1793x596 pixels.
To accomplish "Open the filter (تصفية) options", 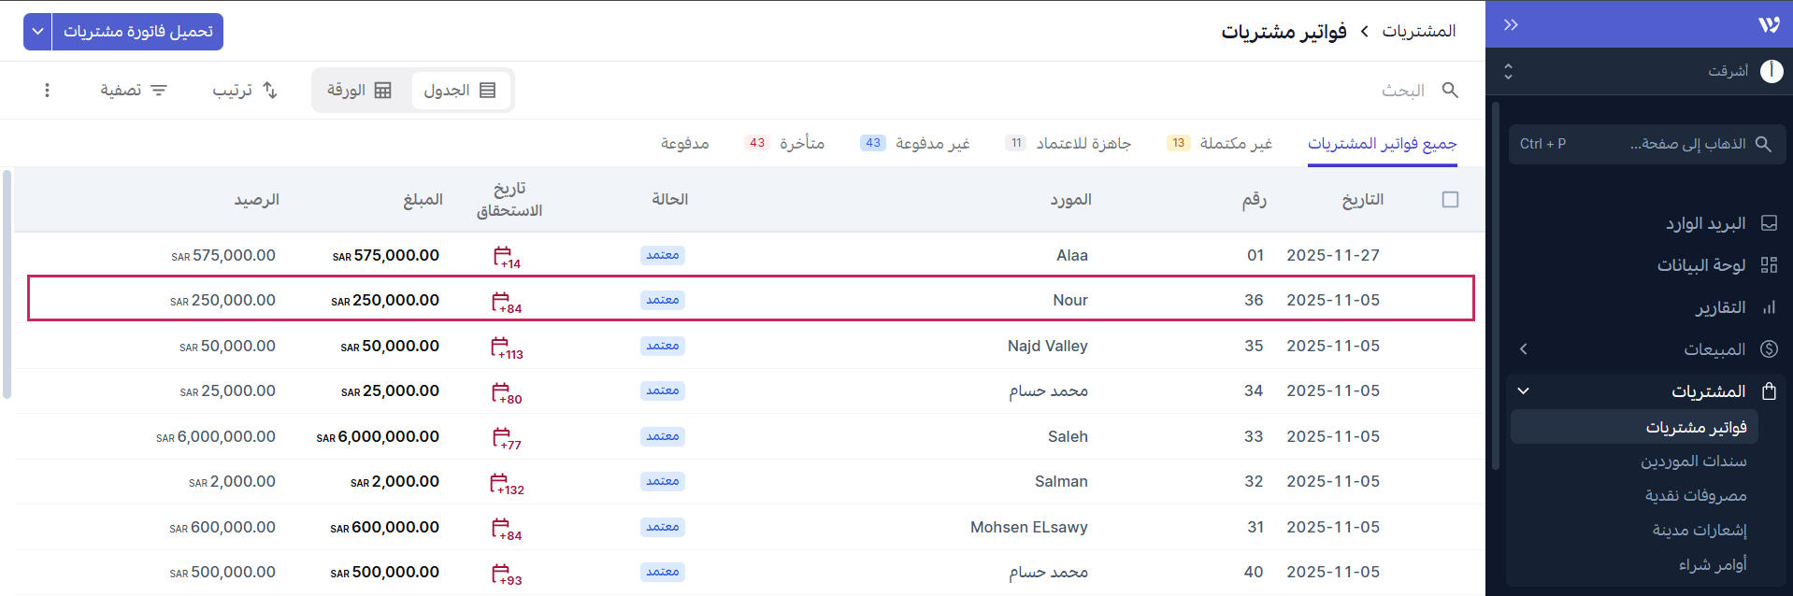I will click(134, 90).
